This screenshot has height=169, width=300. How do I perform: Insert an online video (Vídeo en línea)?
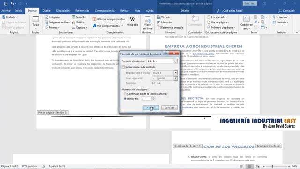[148, 23]
